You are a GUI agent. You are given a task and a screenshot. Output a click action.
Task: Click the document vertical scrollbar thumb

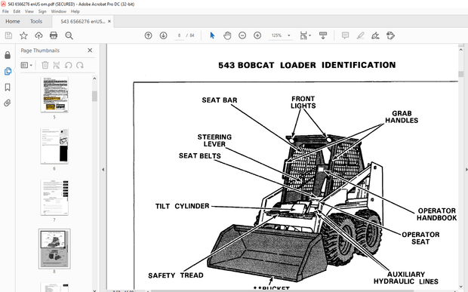(461, 74)
